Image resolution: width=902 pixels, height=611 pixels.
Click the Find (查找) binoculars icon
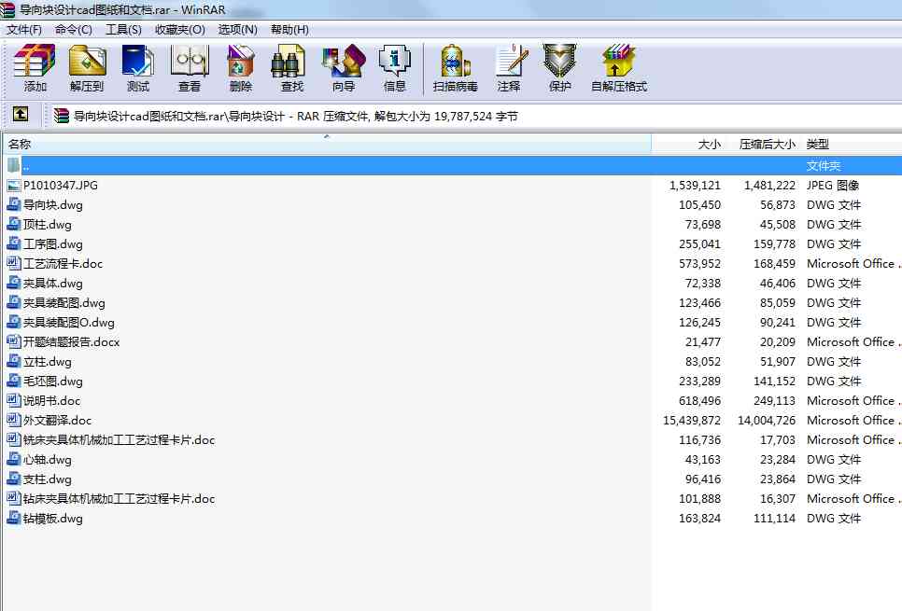point(288,62)
